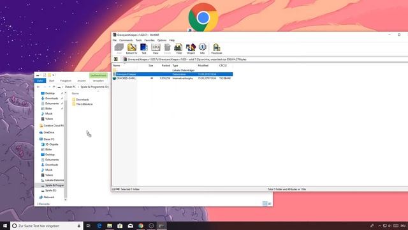Viewport: 408px width, 230px height.
Task: Open the Favorites menu in WinRAR
Action: tap(149, 40)
